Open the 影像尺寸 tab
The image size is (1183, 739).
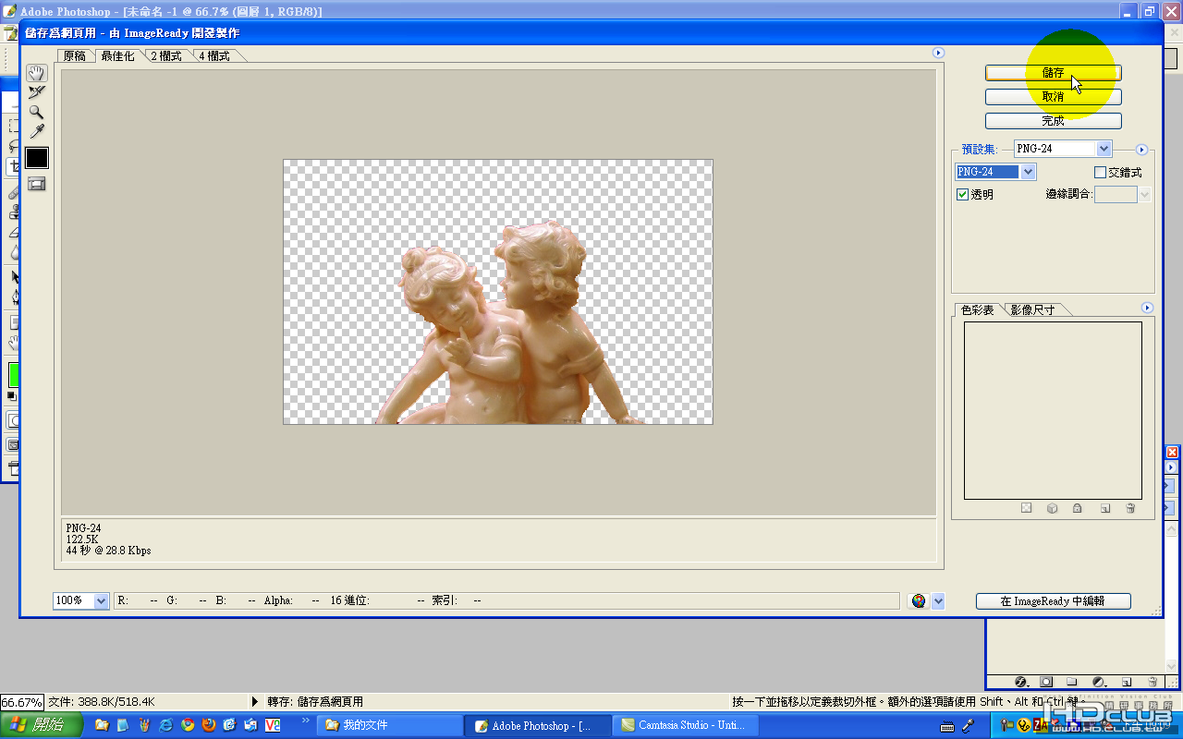click(1032, 309)
